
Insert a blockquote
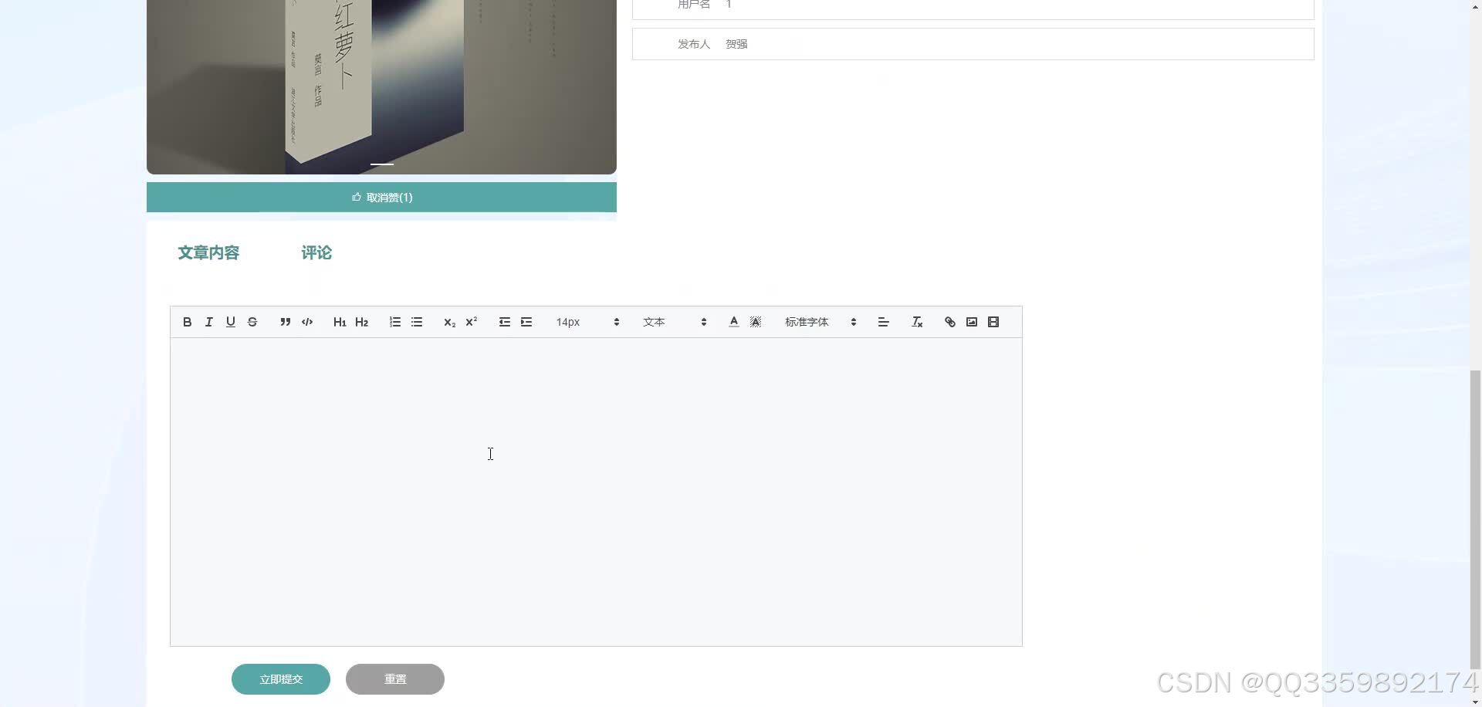coord(285,322)
